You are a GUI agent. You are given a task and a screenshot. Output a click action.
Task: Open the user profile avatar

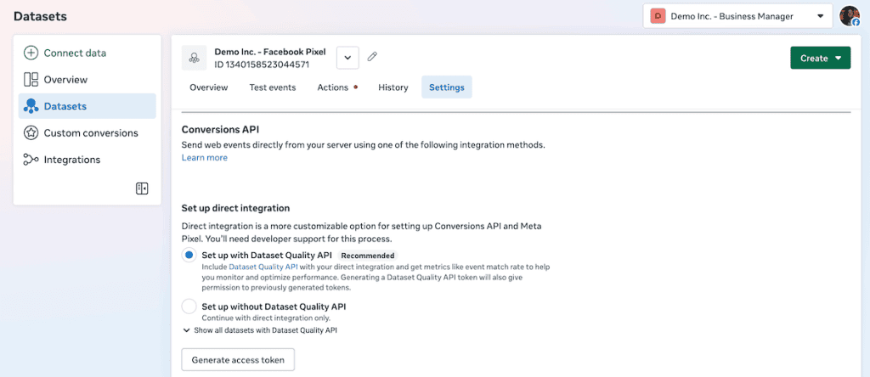850,16
